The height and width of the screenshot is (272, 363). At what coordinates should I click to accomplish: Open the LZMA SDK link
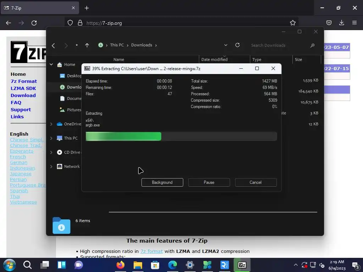click(x=23, y=88)
